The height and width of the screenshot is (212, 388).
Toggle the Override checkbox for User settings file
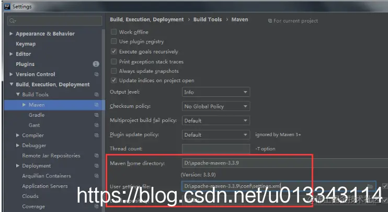click(385, 186)
